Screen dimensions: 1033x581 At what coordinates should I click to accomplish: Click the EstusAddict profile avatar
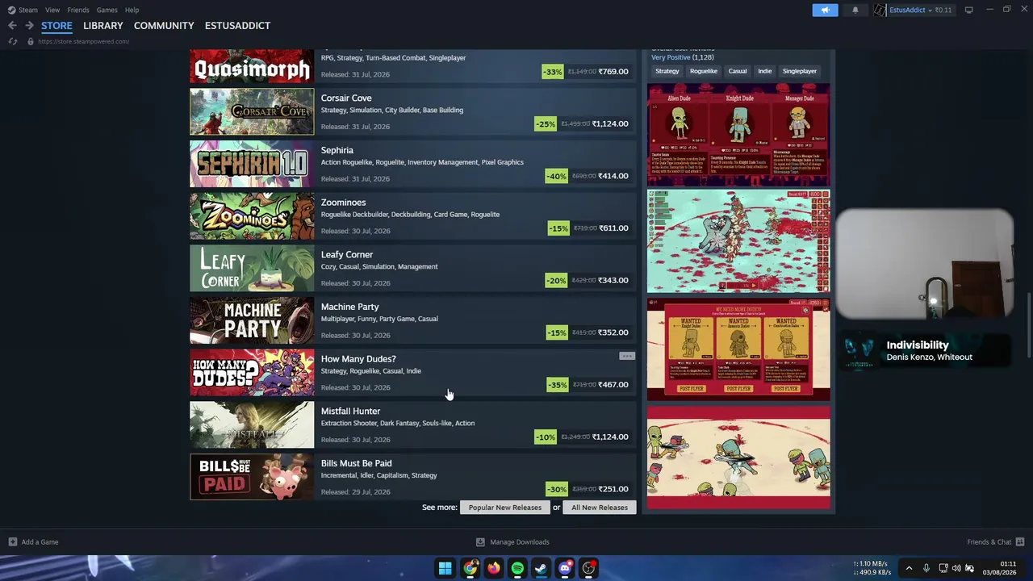[x=880, y=10]
